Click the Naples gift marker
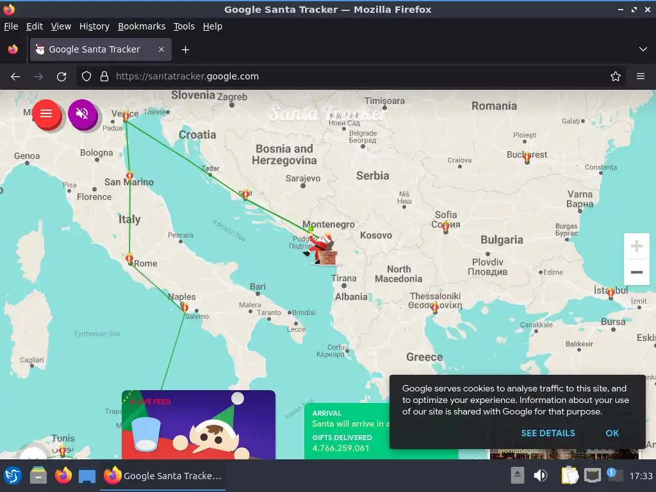Image resolution: width=656 pixels, height=492 pixels. [x=184, y=307]
